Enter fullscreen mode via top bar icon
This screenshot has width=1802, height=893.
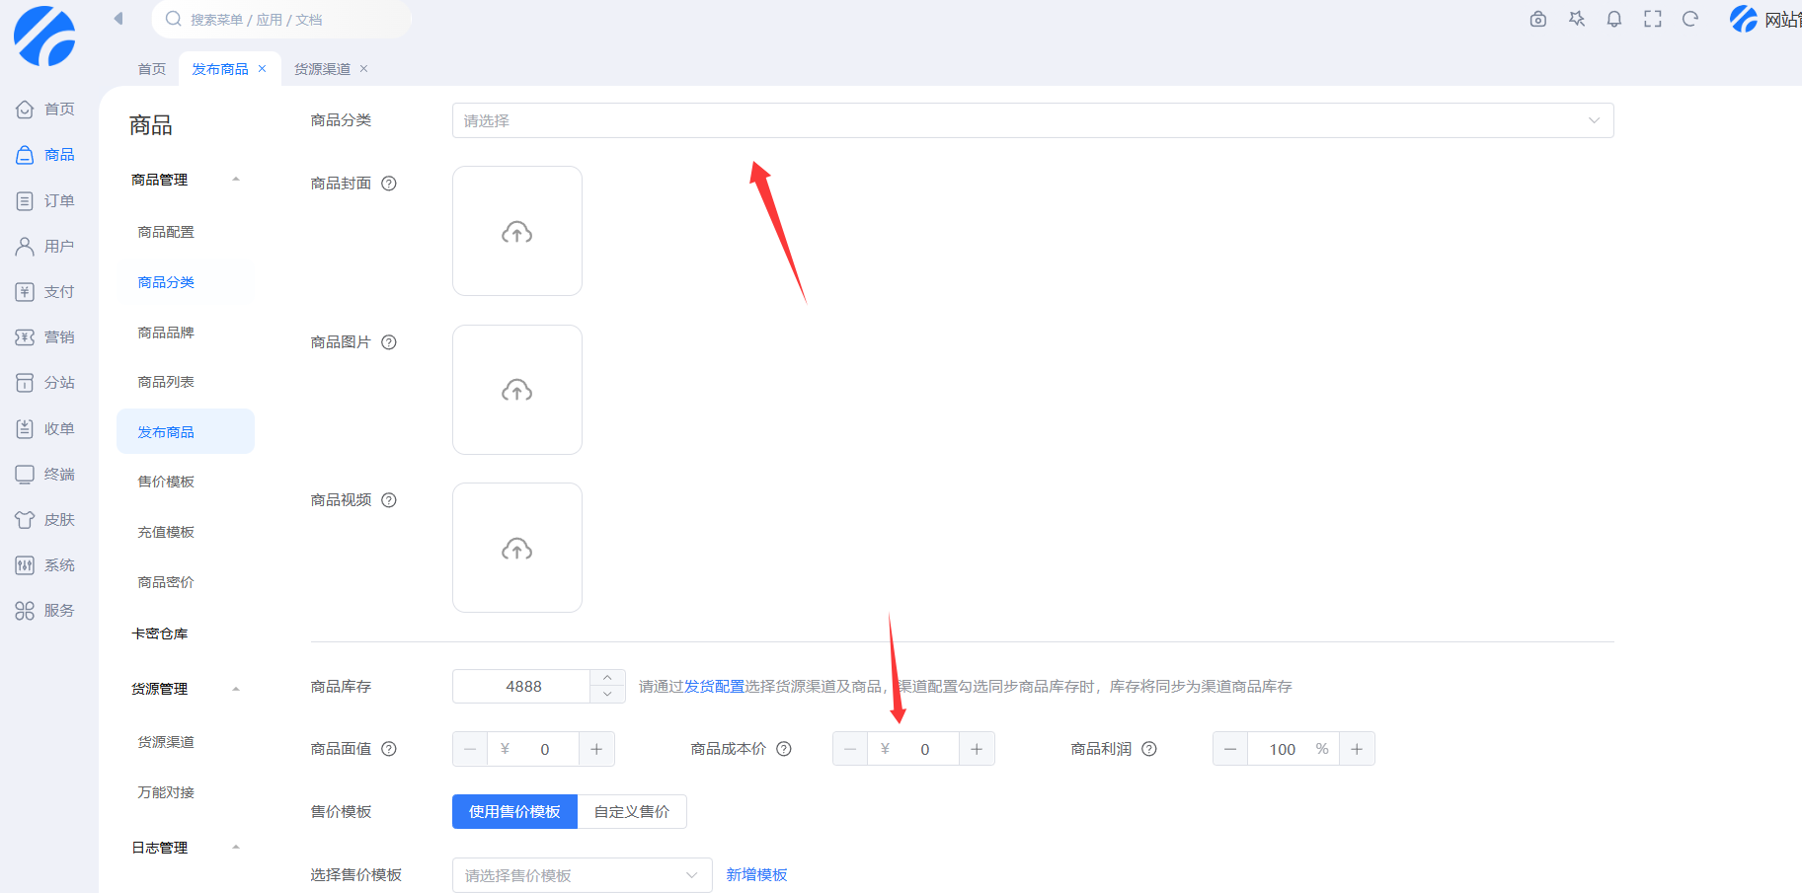coord(1652,19)
